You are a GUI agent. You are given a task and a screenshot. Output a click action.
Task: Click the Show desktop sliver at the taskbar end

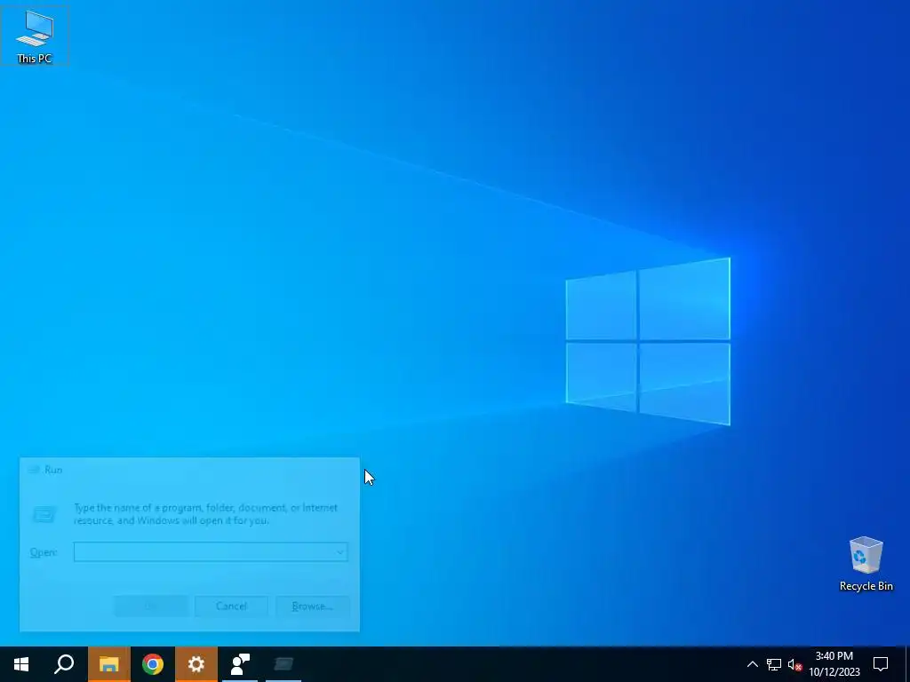point(907,664)
